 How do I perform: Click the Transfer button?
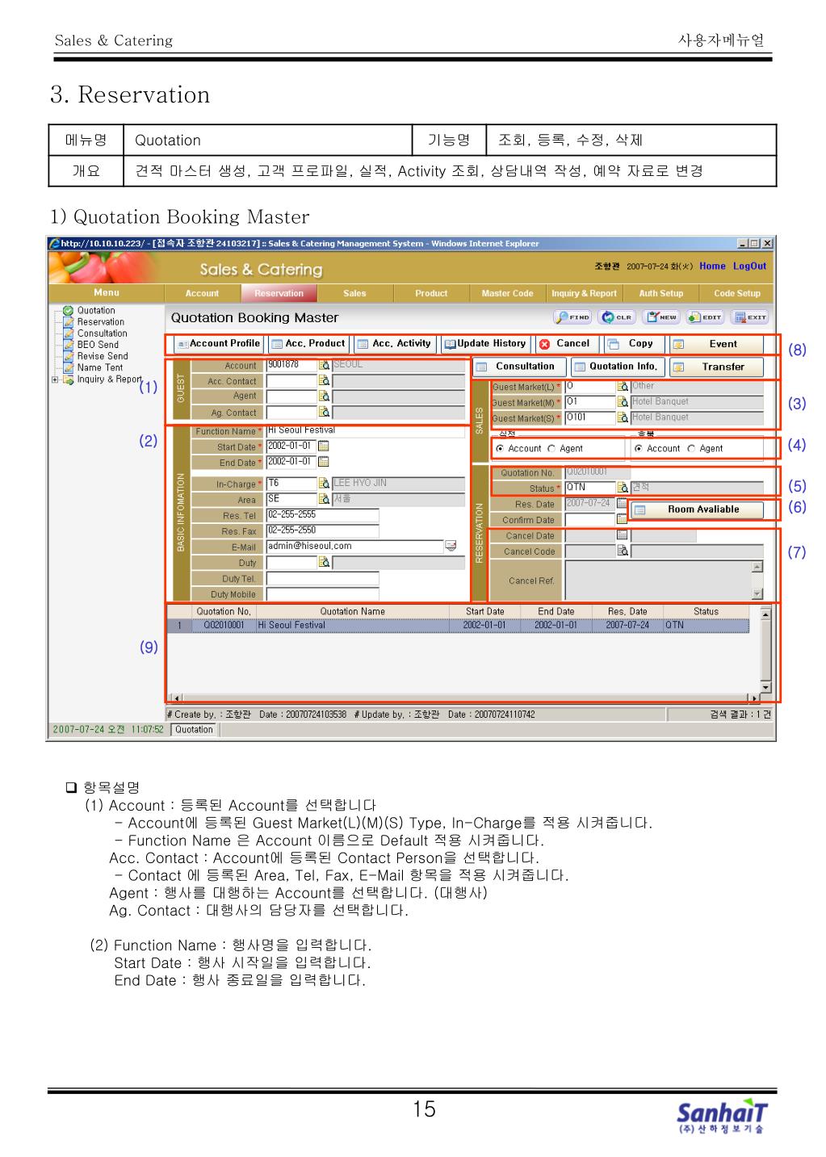tap(716, 367)
